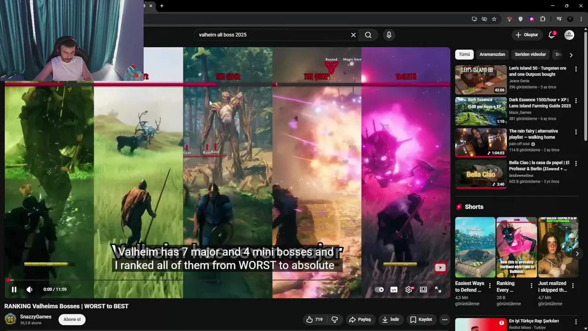Screen dimensions: 588x331
Task: Open more actions three-dot menu
Action: pos(445,320)
